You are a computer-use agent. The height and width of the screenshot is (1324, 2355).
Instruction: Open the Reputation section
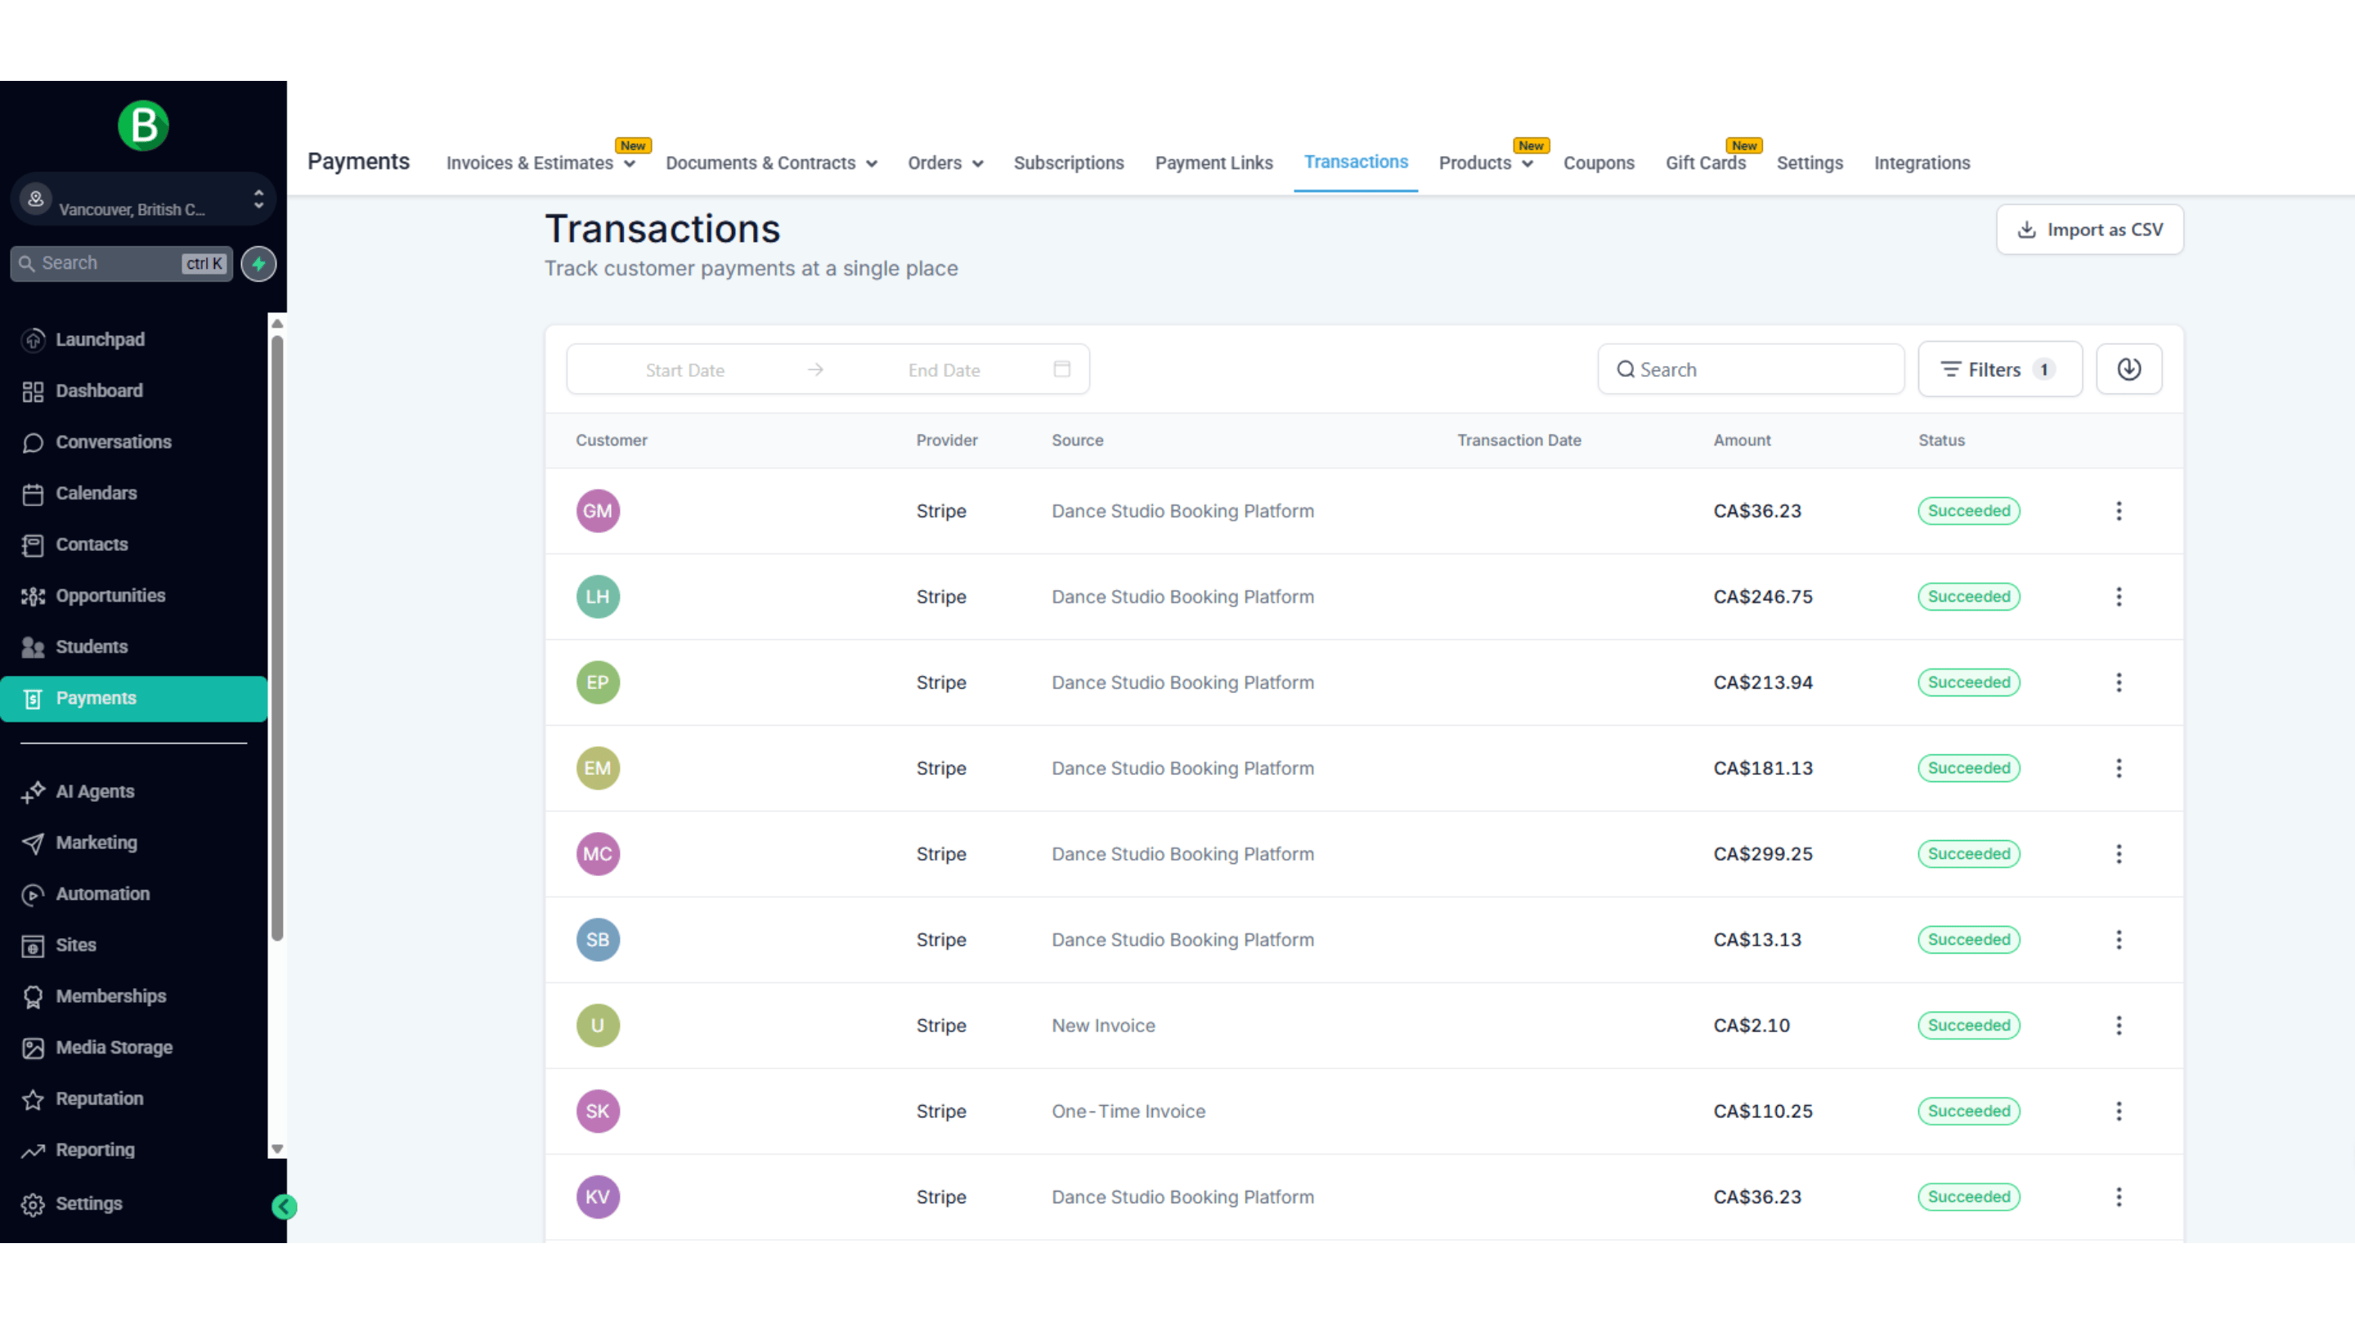tap(34, 1098)
